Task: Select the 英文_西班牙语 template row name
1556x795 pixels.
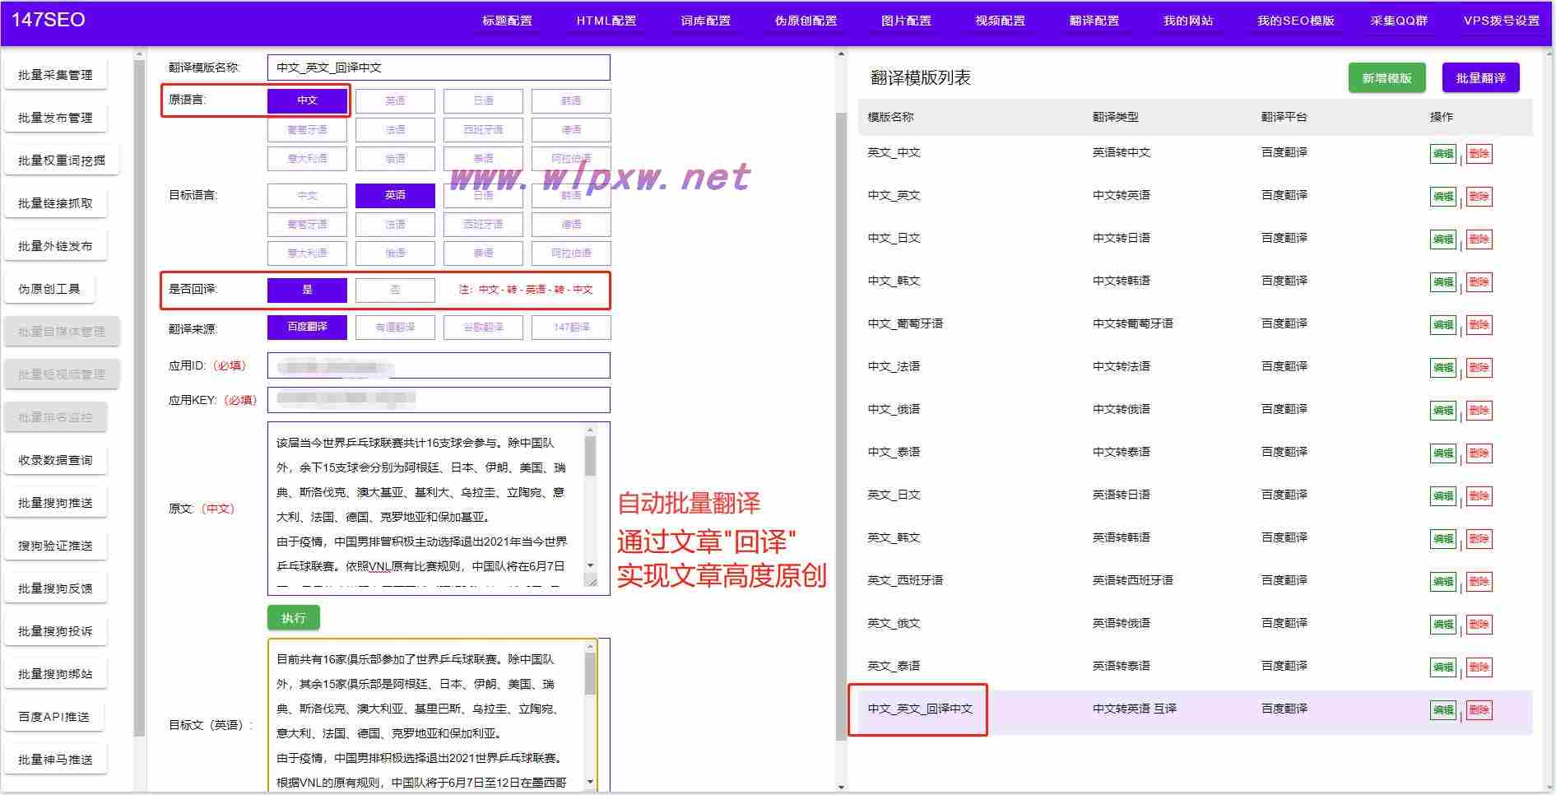Action: pyautogui.click(x=905, y=580)
